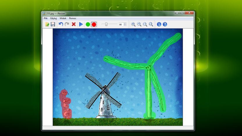Redo the last undone action
The height and width of the screenshot is (136, 242).
67,24
